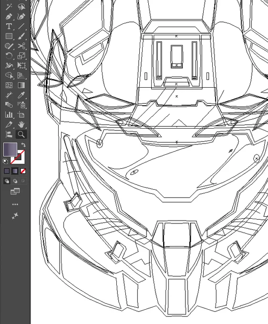Reset to default fill and stroke
Image resolution: width=268 pixels, height=324 pixels.
(x=5, y=161)
